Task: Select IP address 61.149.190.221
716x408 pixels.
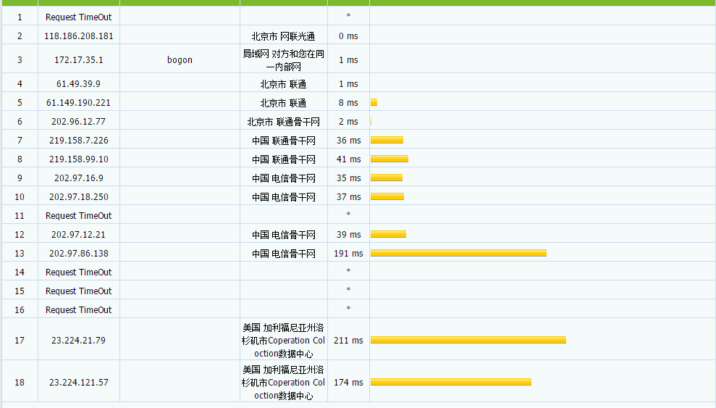Action: tap(78, 103)
